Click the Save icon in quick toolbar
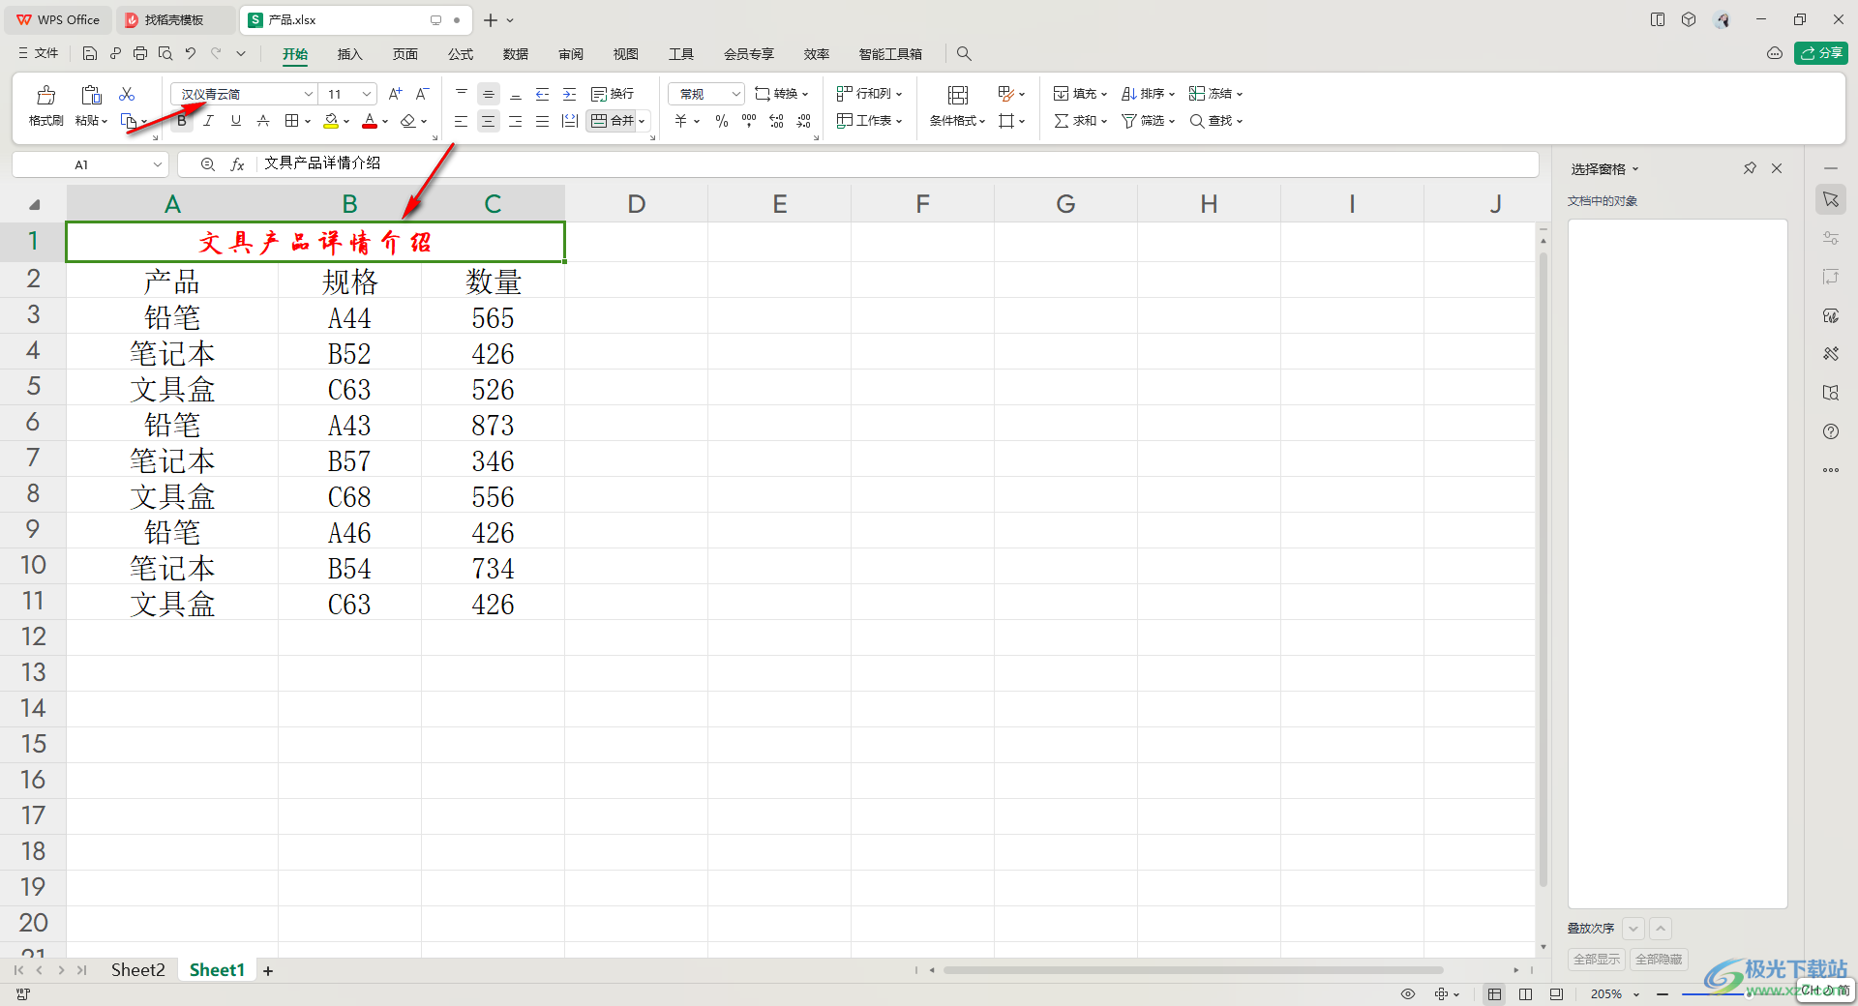This screenshot has height=1006, width=1858. [x=90, y=53]
